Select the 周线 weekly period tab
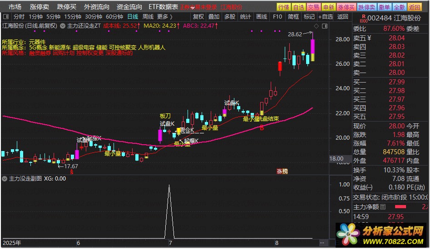The height and width of the screenshot is (249, 431). pyautogui.click(x=148, y=17)
